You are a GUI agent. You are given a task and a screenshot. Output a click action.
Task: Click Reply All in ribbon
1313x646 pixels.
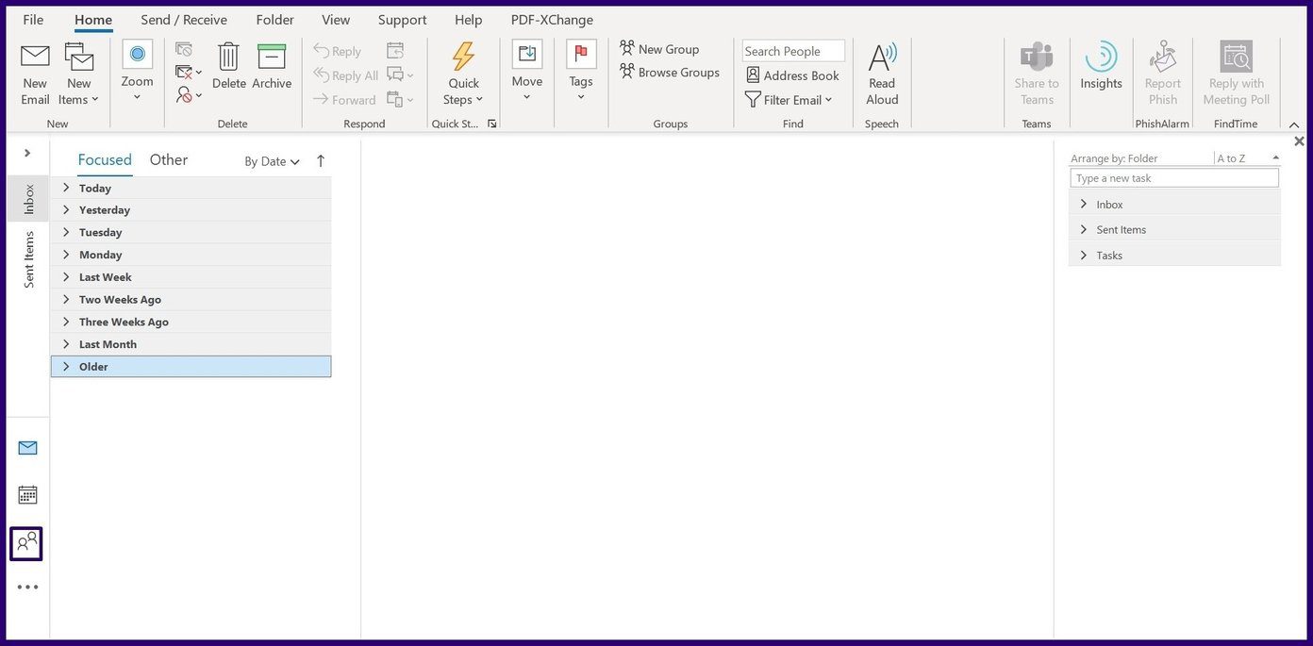(345, 75)
